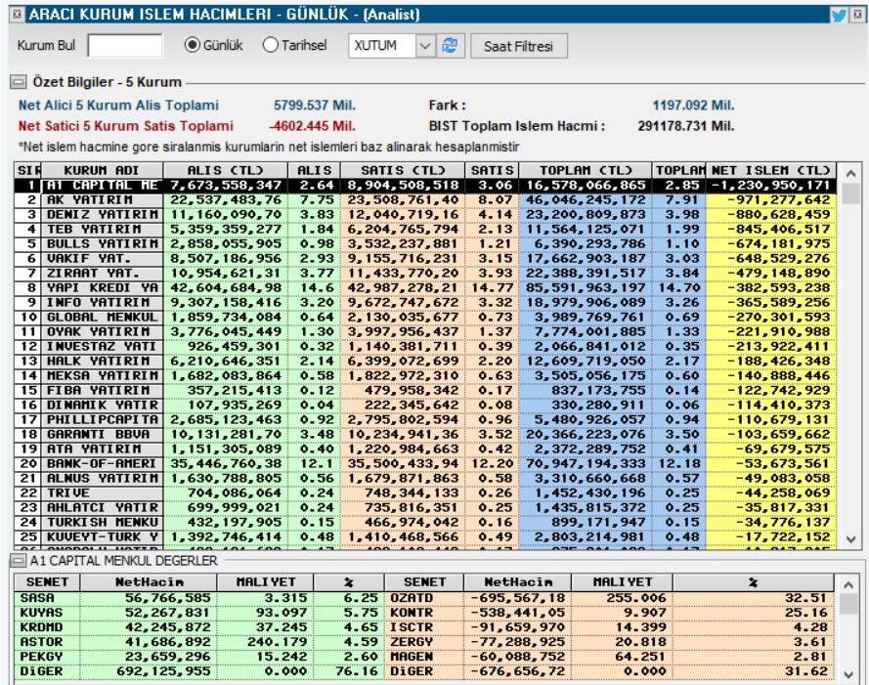This screenshot has height=685, width=869.
Task: Open the XUTUM dropdown arrow
Action: 424,46
